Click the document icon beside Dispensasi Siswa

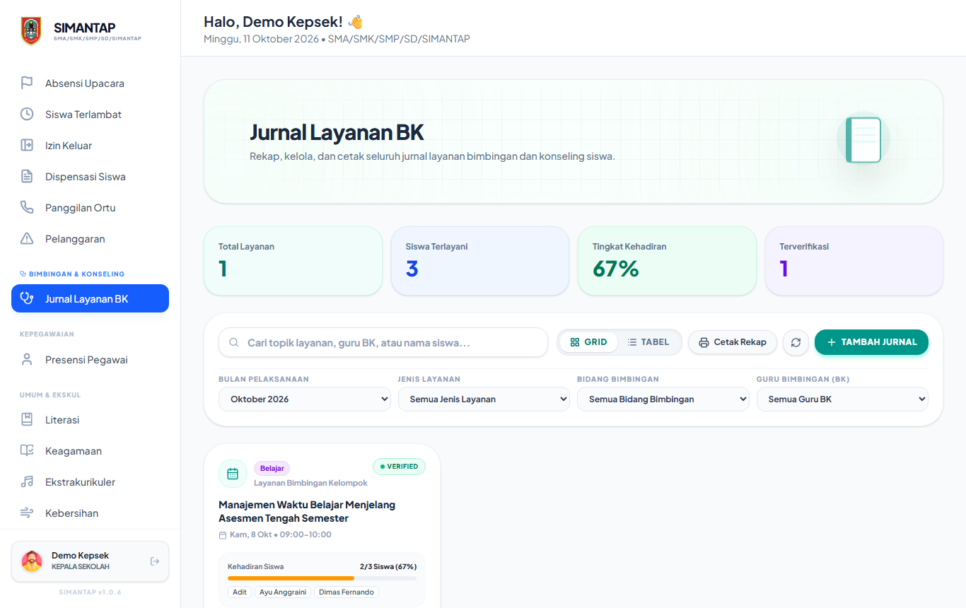click(27, 177)
